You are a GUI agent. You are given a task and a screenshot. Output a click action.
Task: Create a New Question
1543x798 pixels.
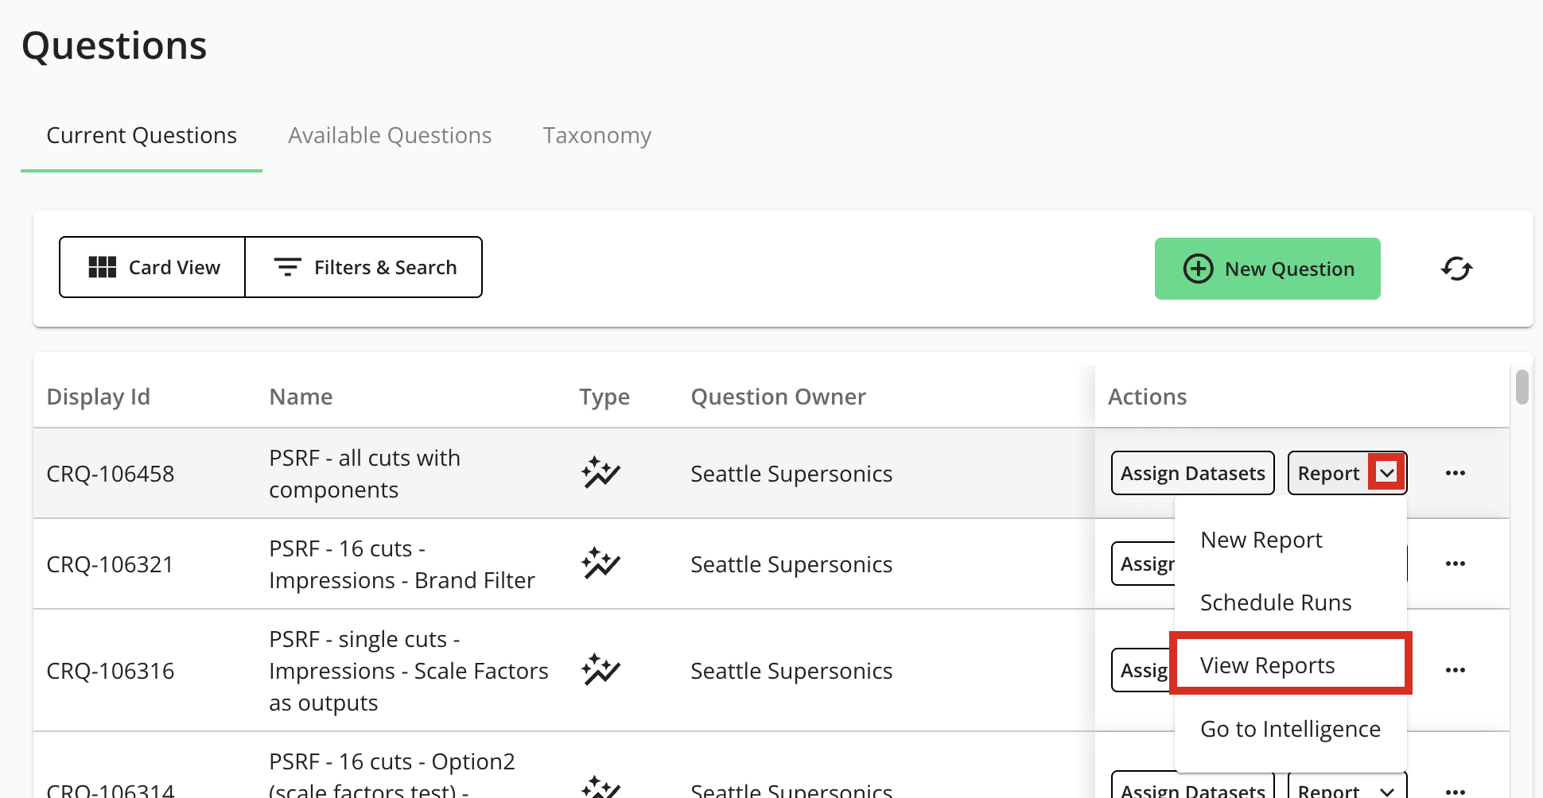click(1267, 269)
